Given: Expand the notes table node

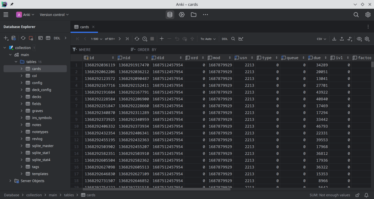Looking at the screenshot, I should (22, 125).
